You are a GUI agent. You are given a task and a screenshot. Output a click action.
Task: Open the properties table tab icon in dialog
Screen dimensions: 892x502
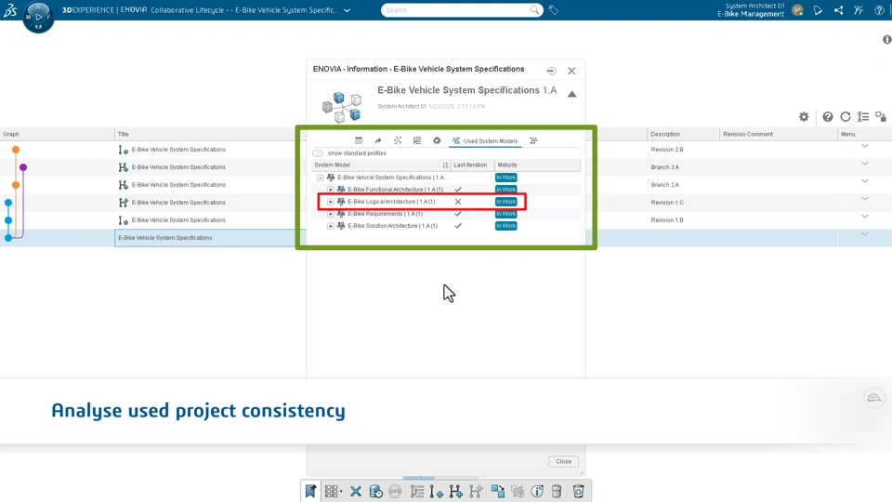pos(359,140)
